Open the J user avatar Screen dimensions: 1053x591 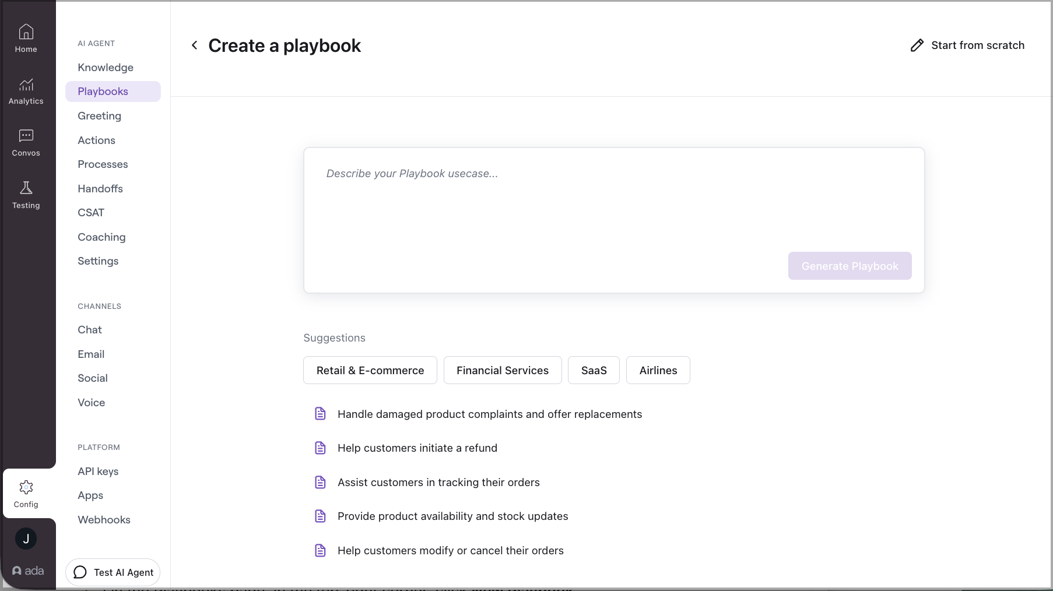point(26,539)
